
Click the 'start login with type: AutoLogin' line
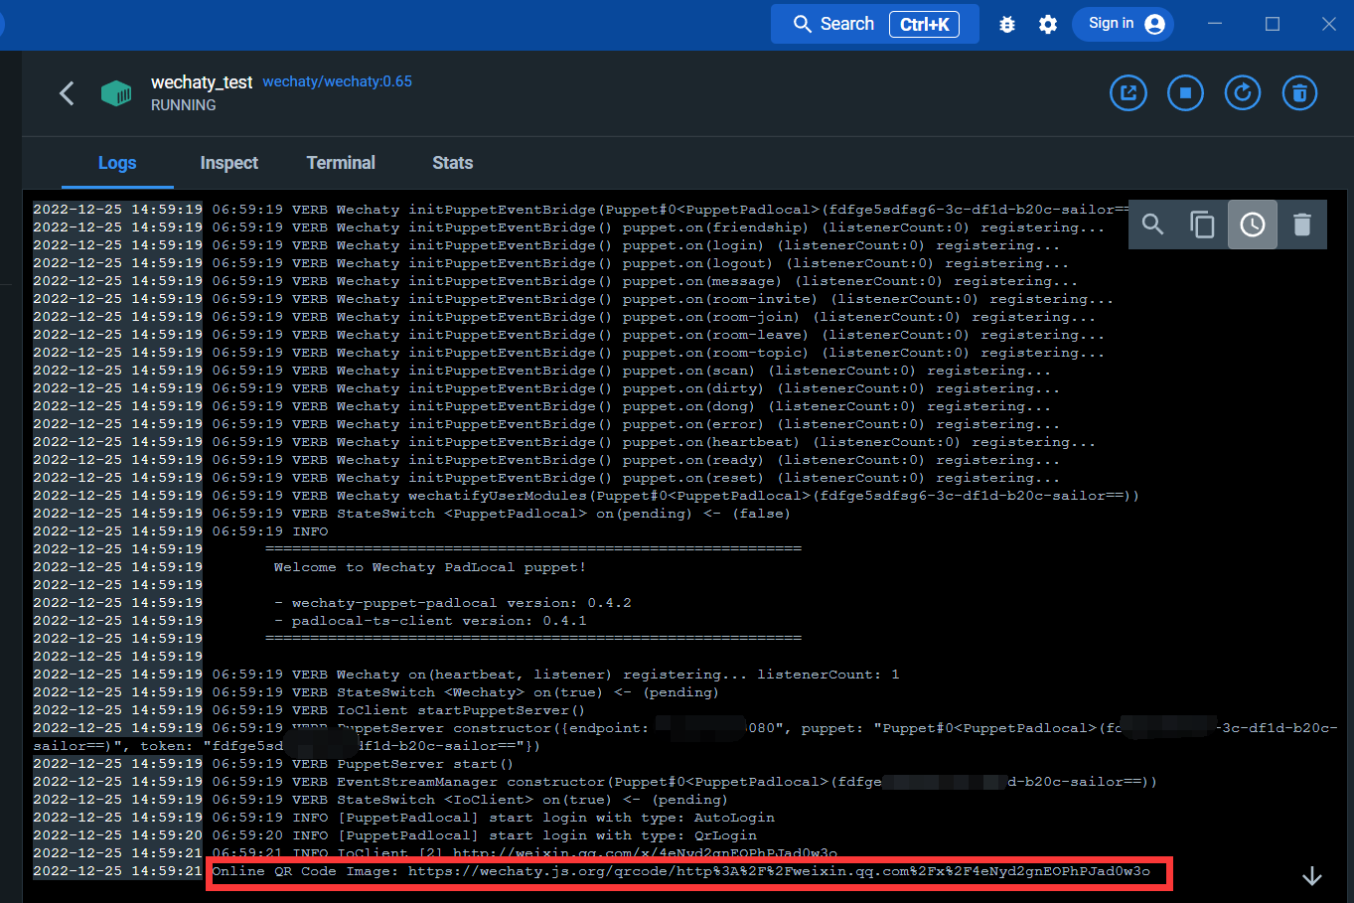493,818
